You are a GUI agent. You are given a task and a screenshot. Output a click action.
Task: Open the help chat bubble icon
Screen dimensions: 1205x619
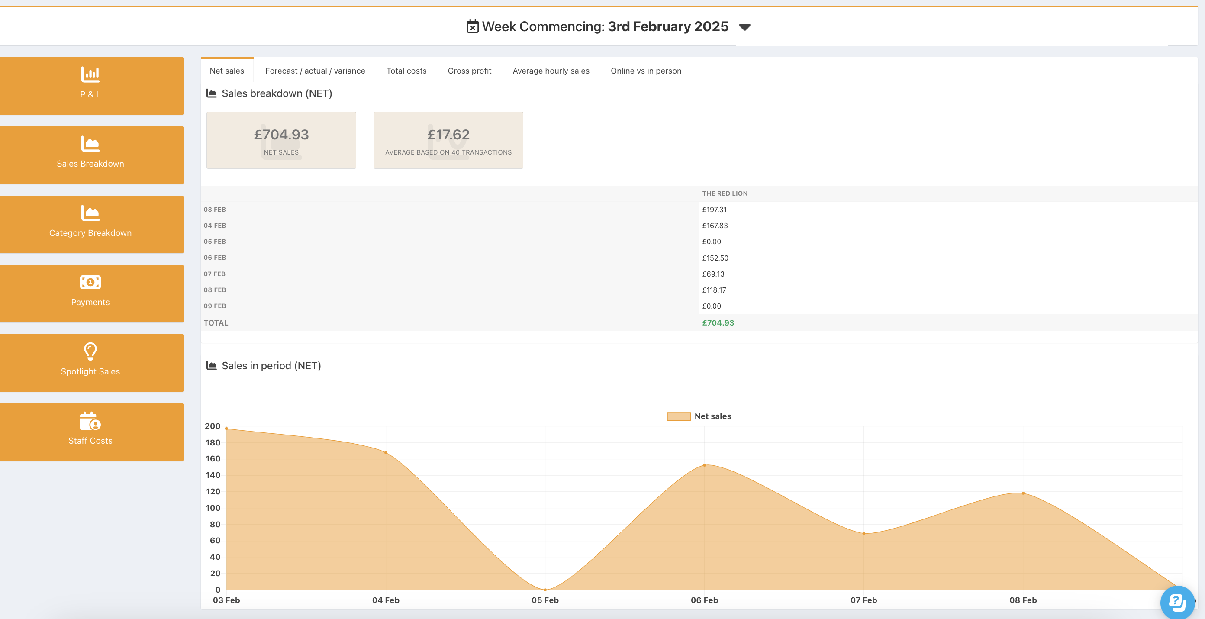pyautogui.click(x=1177, y=602)
